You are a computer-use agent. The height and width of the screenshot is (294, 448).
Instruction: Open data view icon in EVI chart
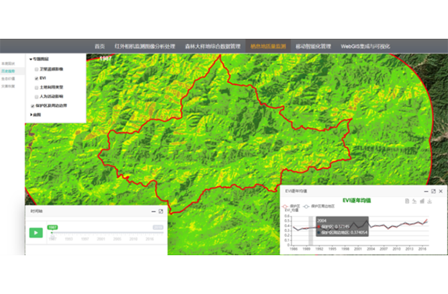coord(407,201)
